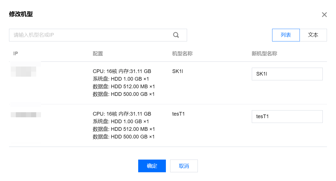336x181 pixels.
Task: Click the IP column header
Action: coord(16,54)
